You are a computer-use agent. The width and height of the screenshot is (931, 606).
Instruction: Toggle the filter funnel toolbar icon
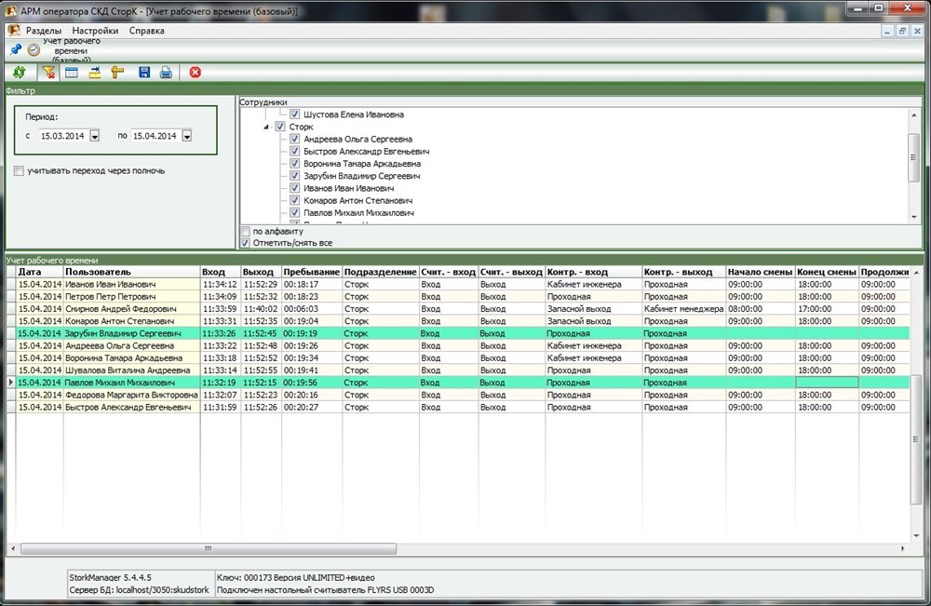48,73
